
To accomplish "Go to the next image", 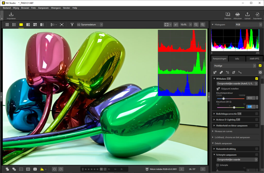I will [203, 169].
